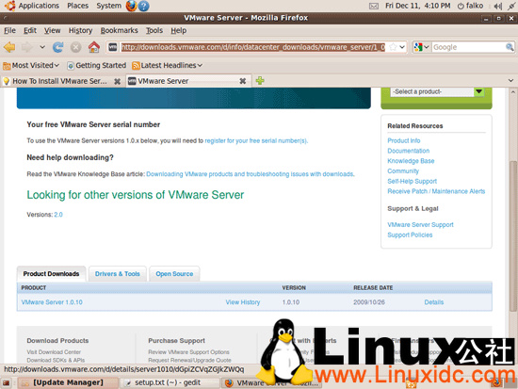Open the Documentation link
This screenshot has width=518, height=389.
[x=409, y=151]
